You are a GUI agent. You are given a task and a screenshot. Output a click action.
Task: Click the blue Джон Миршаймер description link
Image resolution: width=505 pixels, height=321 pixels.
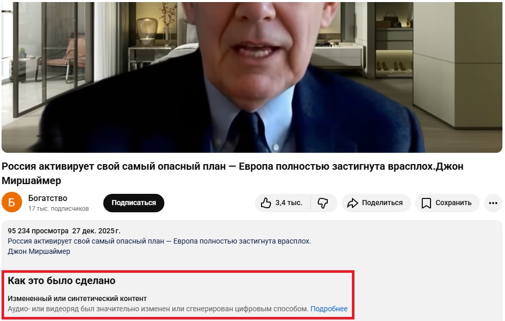(x=39, y=251)
